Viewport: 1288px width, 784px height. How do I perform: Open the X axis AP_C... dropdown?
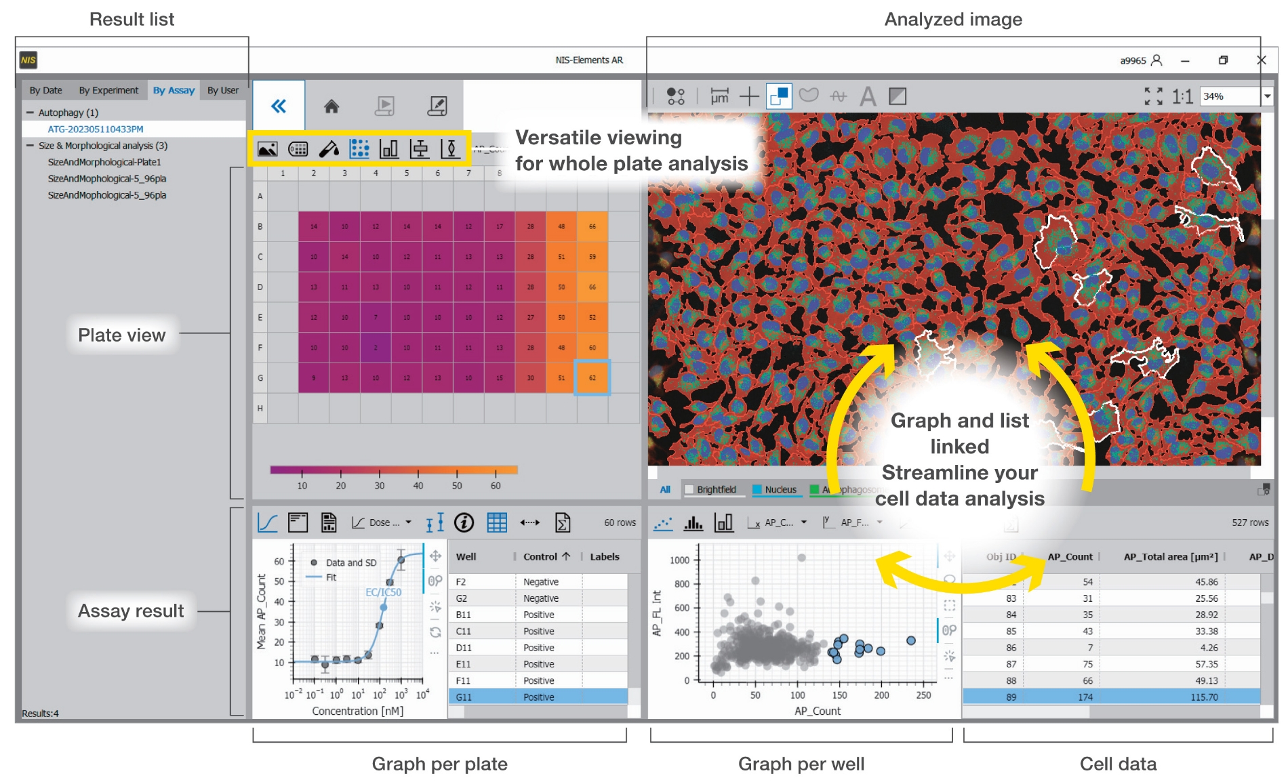tap(777, 522)
